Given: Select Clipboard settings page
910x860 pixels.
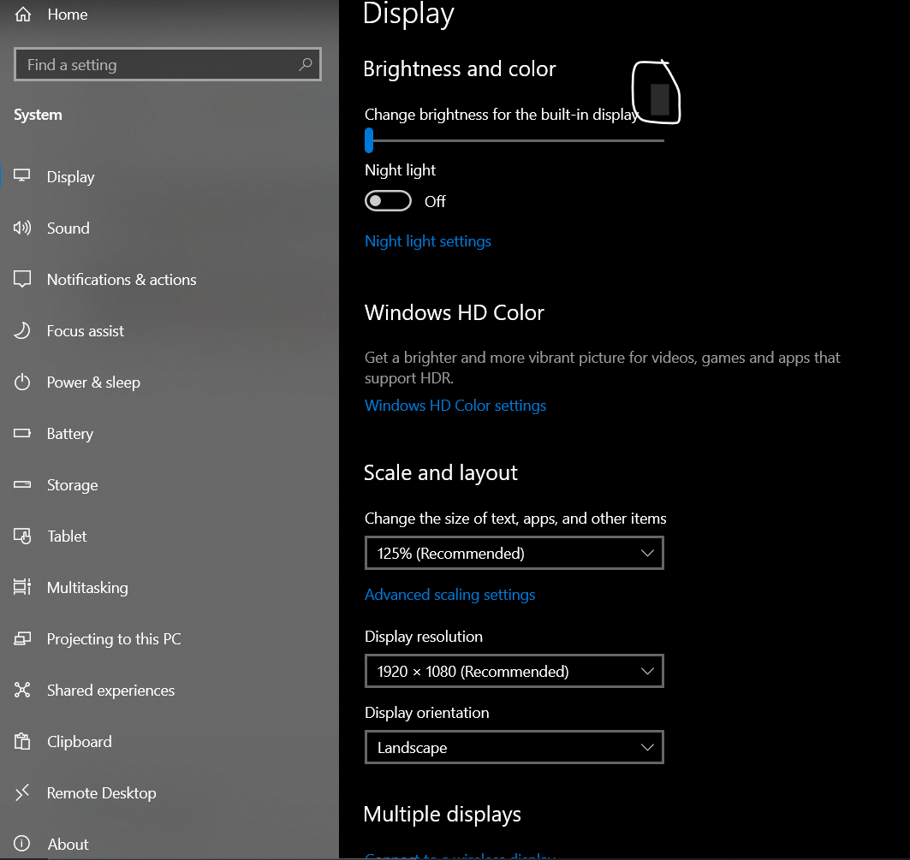Looking at the screenshot, I should (79, 742).
